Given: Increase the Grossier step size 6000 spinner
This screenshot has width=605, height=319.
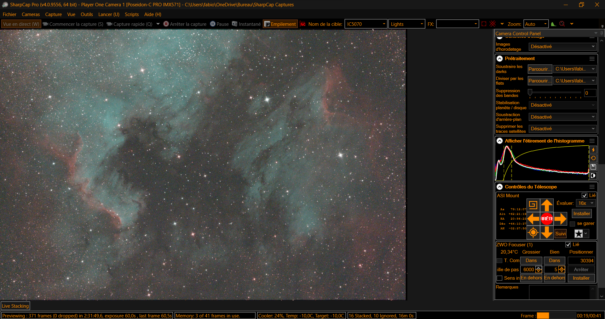Looking at the screenshot, I should [x=539, y=268].
